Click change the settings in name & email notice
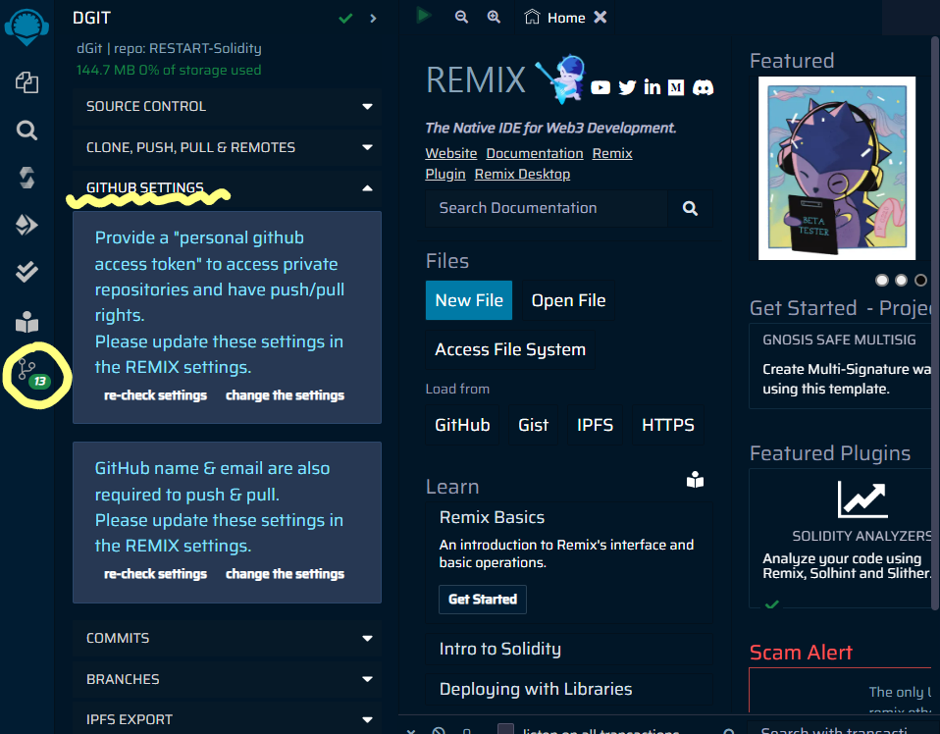 click(x=285, y=574)
